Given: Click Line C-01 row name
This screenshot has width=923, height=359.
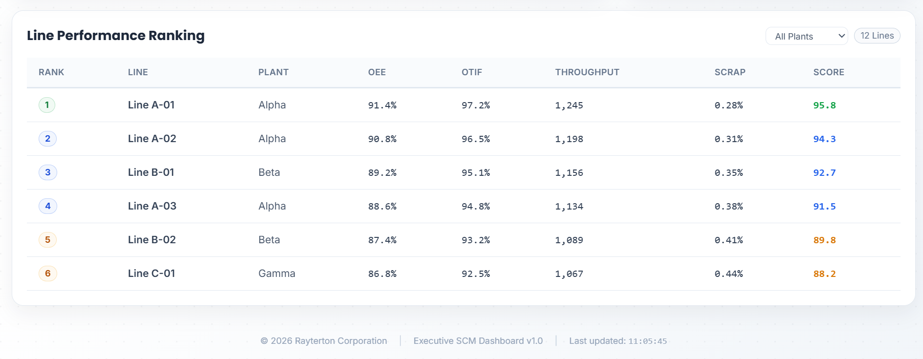Looking at the screenshot, I should tap(151, 274).
